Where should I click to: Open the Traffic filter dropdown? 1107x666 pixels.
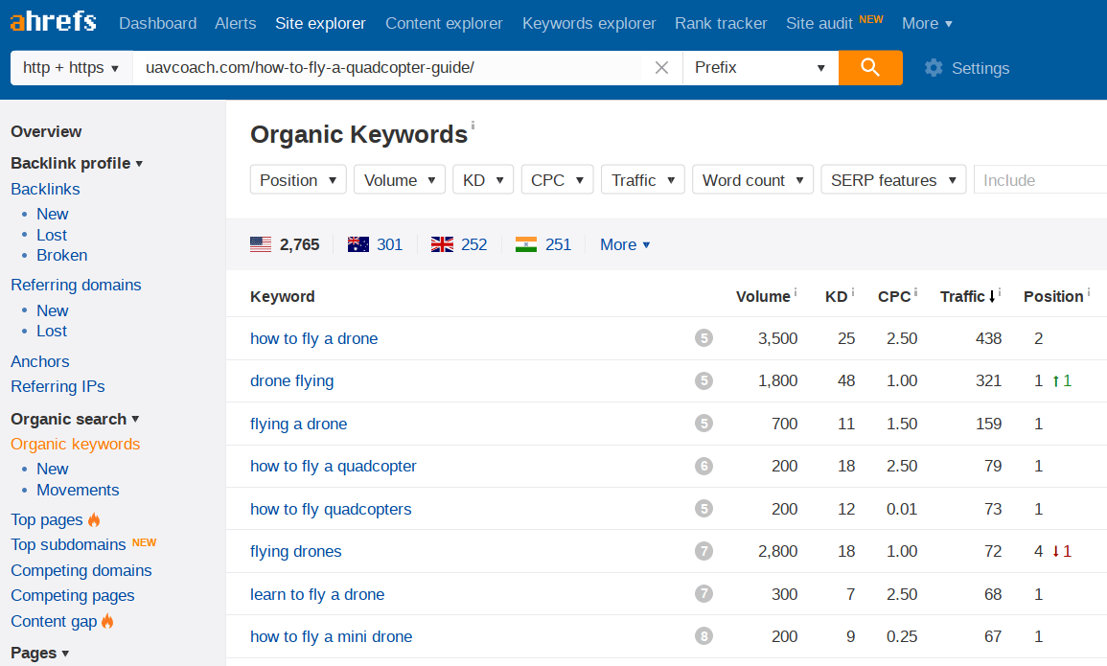(643, 180)
